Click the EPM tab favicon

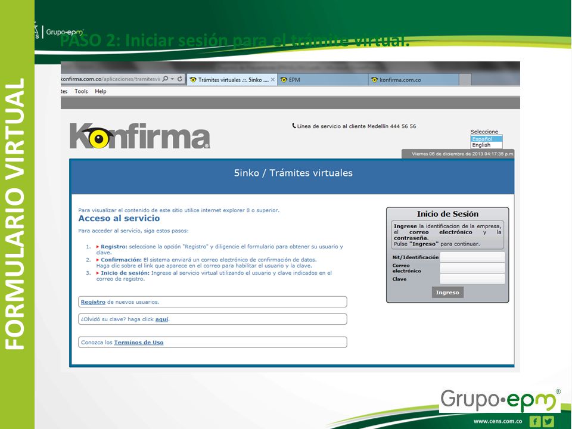click(284, 79)
